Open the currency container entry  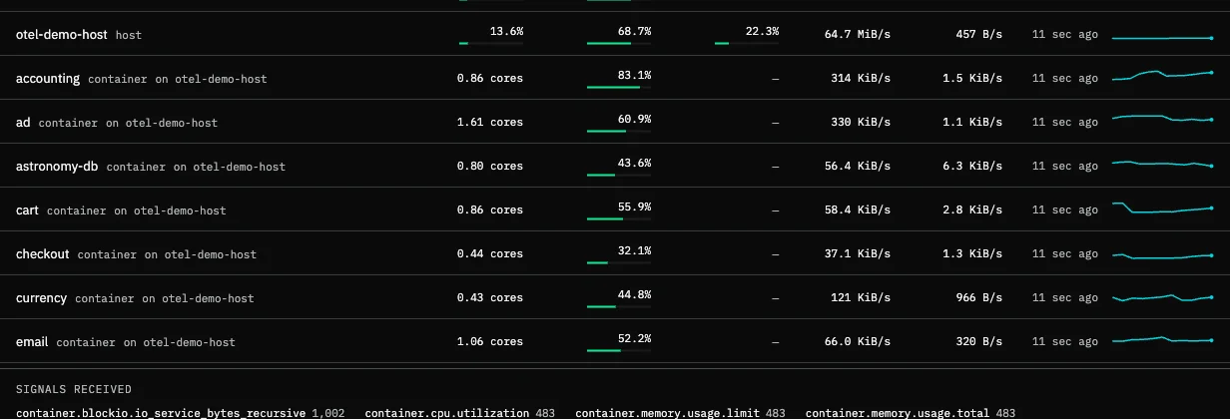(x=615, y=297)
